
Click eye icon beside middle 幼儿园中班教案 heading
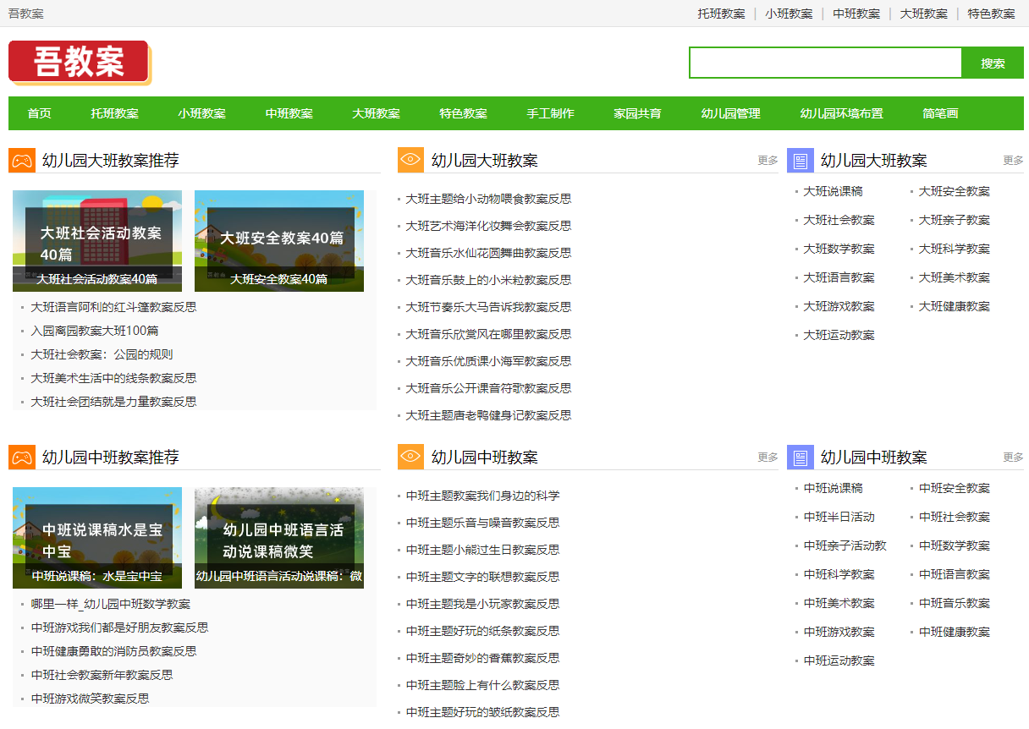(411, 457)
